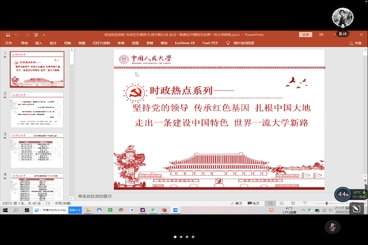Click the 中文(中国) language indicator

[63, 203]
